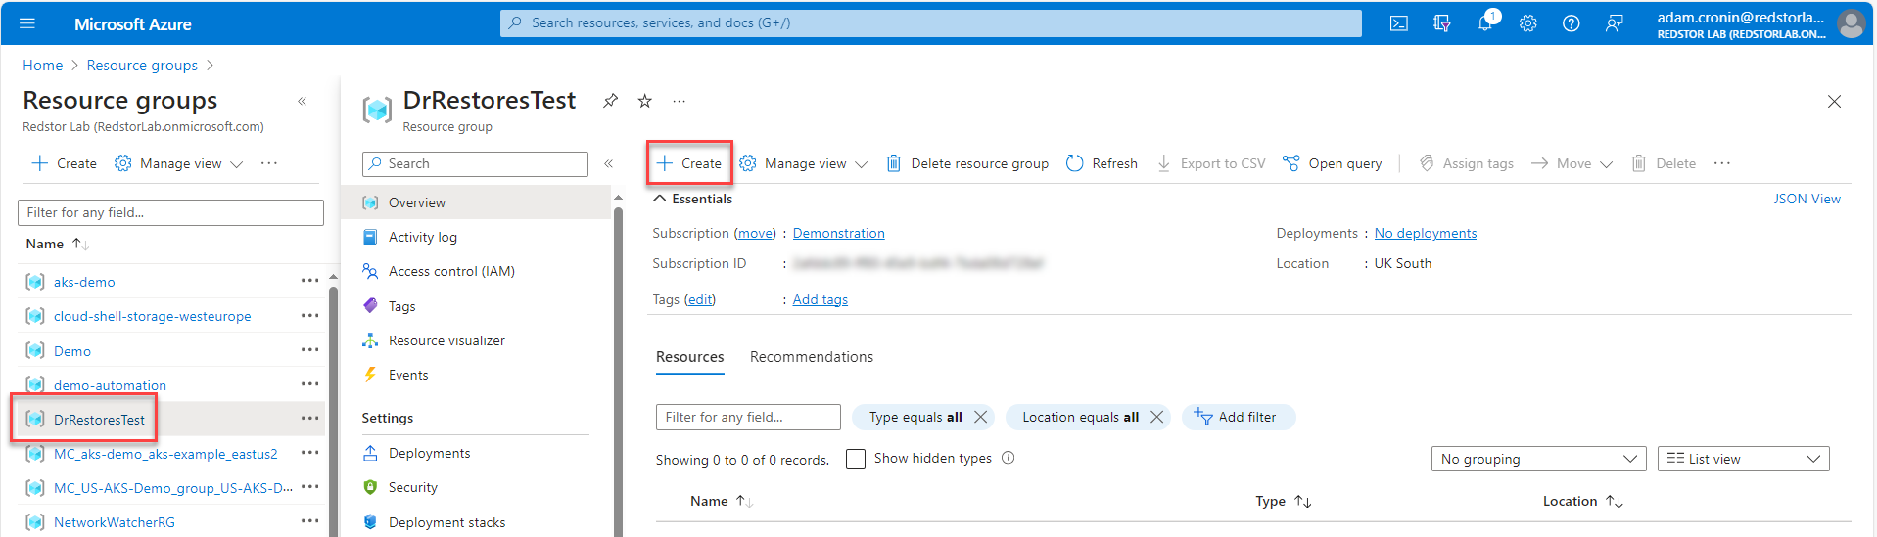1877x537 pixels.
Task: Expand Manage view dropdown in DrRestoresTest toolbar
Action: pos(804,163)
